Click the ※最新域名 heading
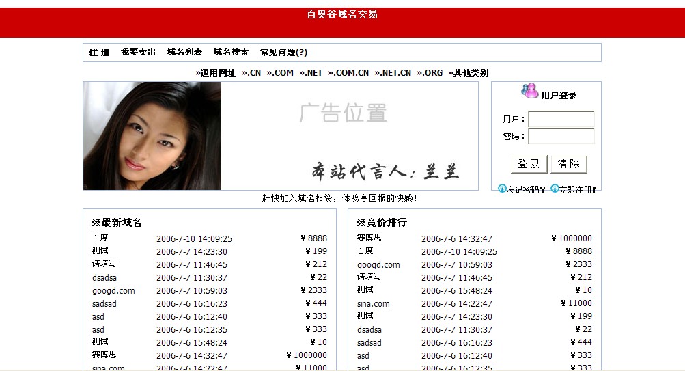 [x=116, y=223]
